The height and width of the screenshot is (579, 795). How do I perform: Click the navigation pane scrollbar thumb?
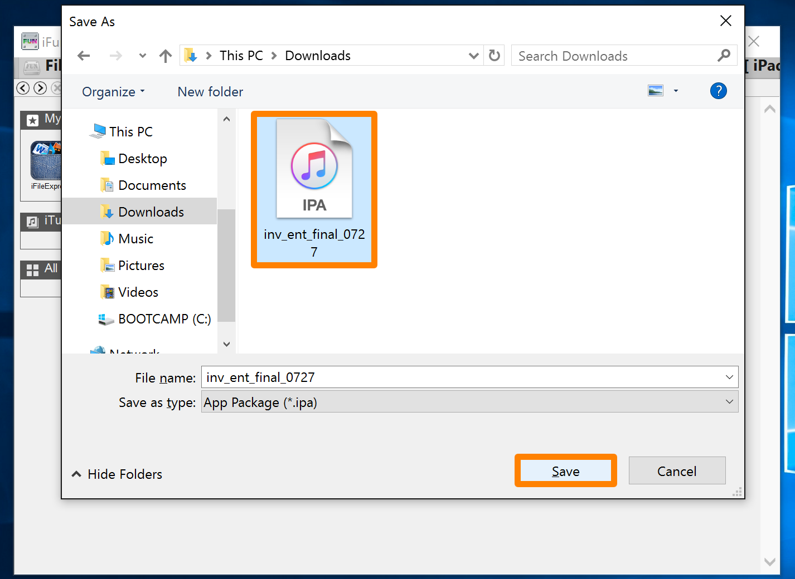[226, 265]
